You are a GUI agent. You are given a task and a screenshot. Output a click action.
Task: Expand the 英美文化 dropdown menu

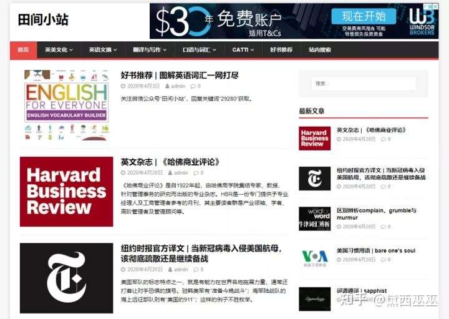coord(59,50)
